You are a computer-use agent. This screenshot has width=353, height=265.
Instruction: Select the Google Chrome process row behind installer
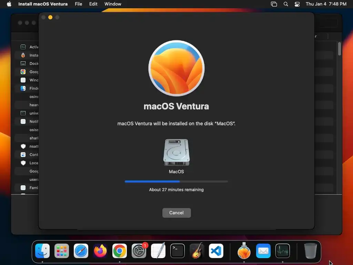[27, 72]
